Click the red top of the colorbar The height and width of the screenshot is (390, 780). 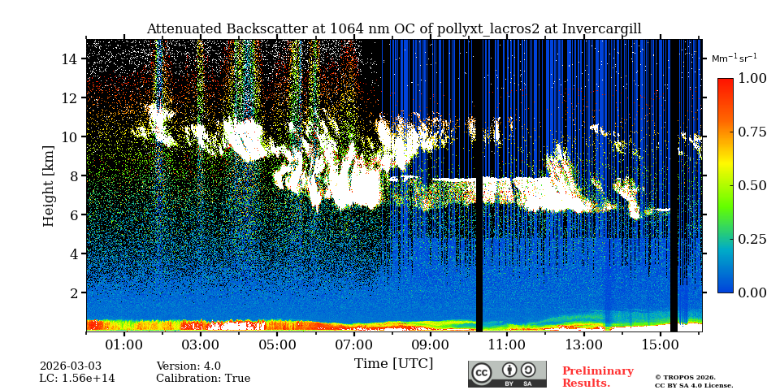(x=725, y=84)
